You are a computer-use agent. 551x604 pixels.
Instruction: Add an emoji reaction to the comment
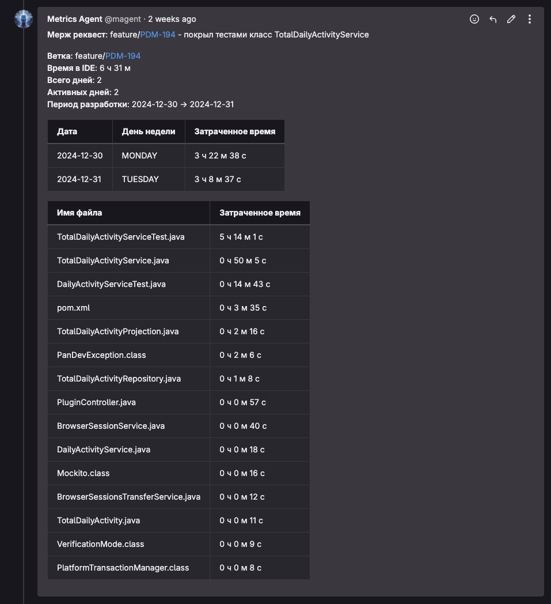tap(474, 19)
